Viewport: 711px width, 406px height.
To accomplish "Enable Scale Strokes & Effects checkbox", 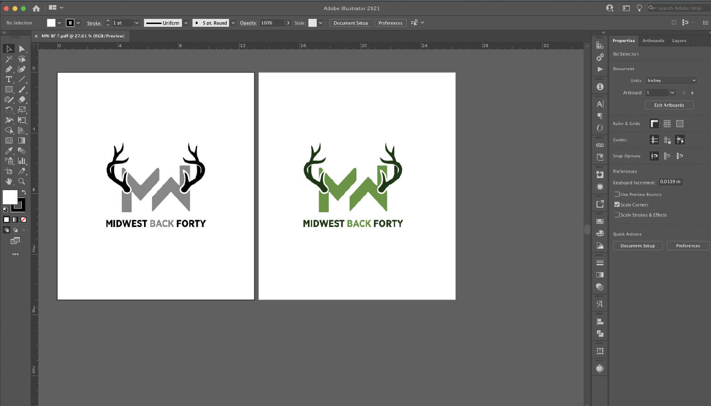I will click(617, 215).
